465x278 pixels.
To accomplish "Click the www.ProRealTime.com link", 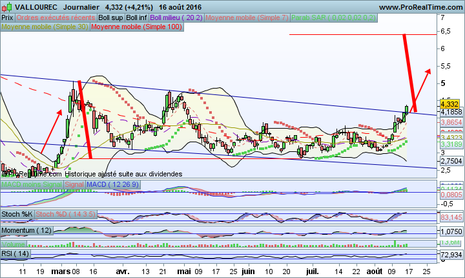I will click(x=420, y=7).
